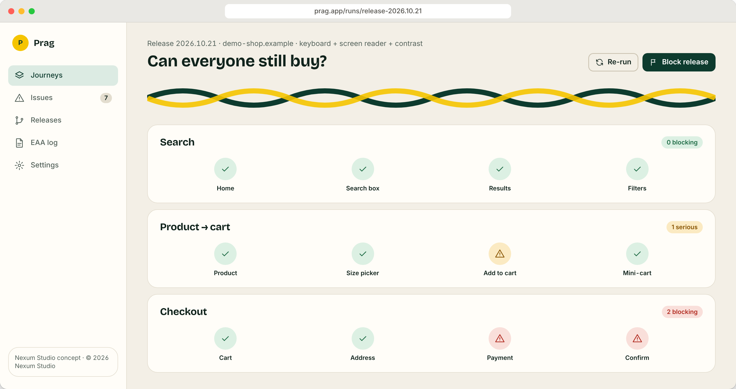The image size is (736, 389).
Task: Select the Product step checkmark
Action: tap(225, 254)
